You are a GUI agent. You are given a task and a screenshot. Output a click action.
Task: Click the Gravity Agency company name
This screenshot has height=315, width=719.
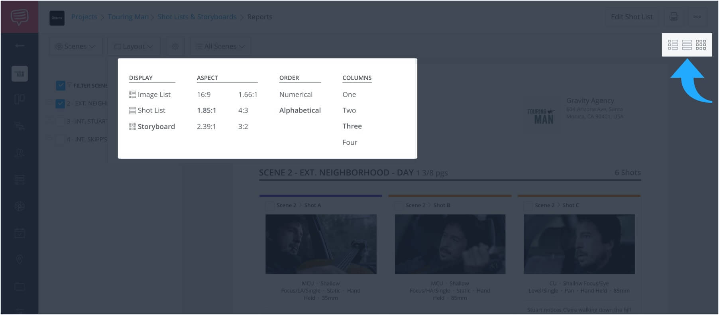coord(590,100)
